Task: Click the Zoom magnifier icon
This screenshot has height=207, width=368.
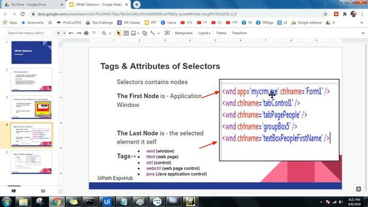Action: (104, 33)
